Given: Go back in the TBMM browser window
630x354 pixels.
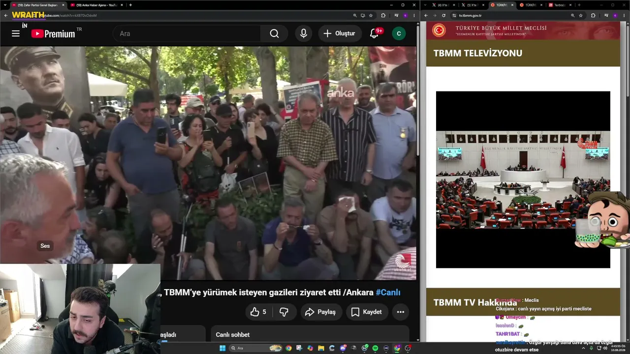Looking at the screenshot, I should (x=426, y=15).
